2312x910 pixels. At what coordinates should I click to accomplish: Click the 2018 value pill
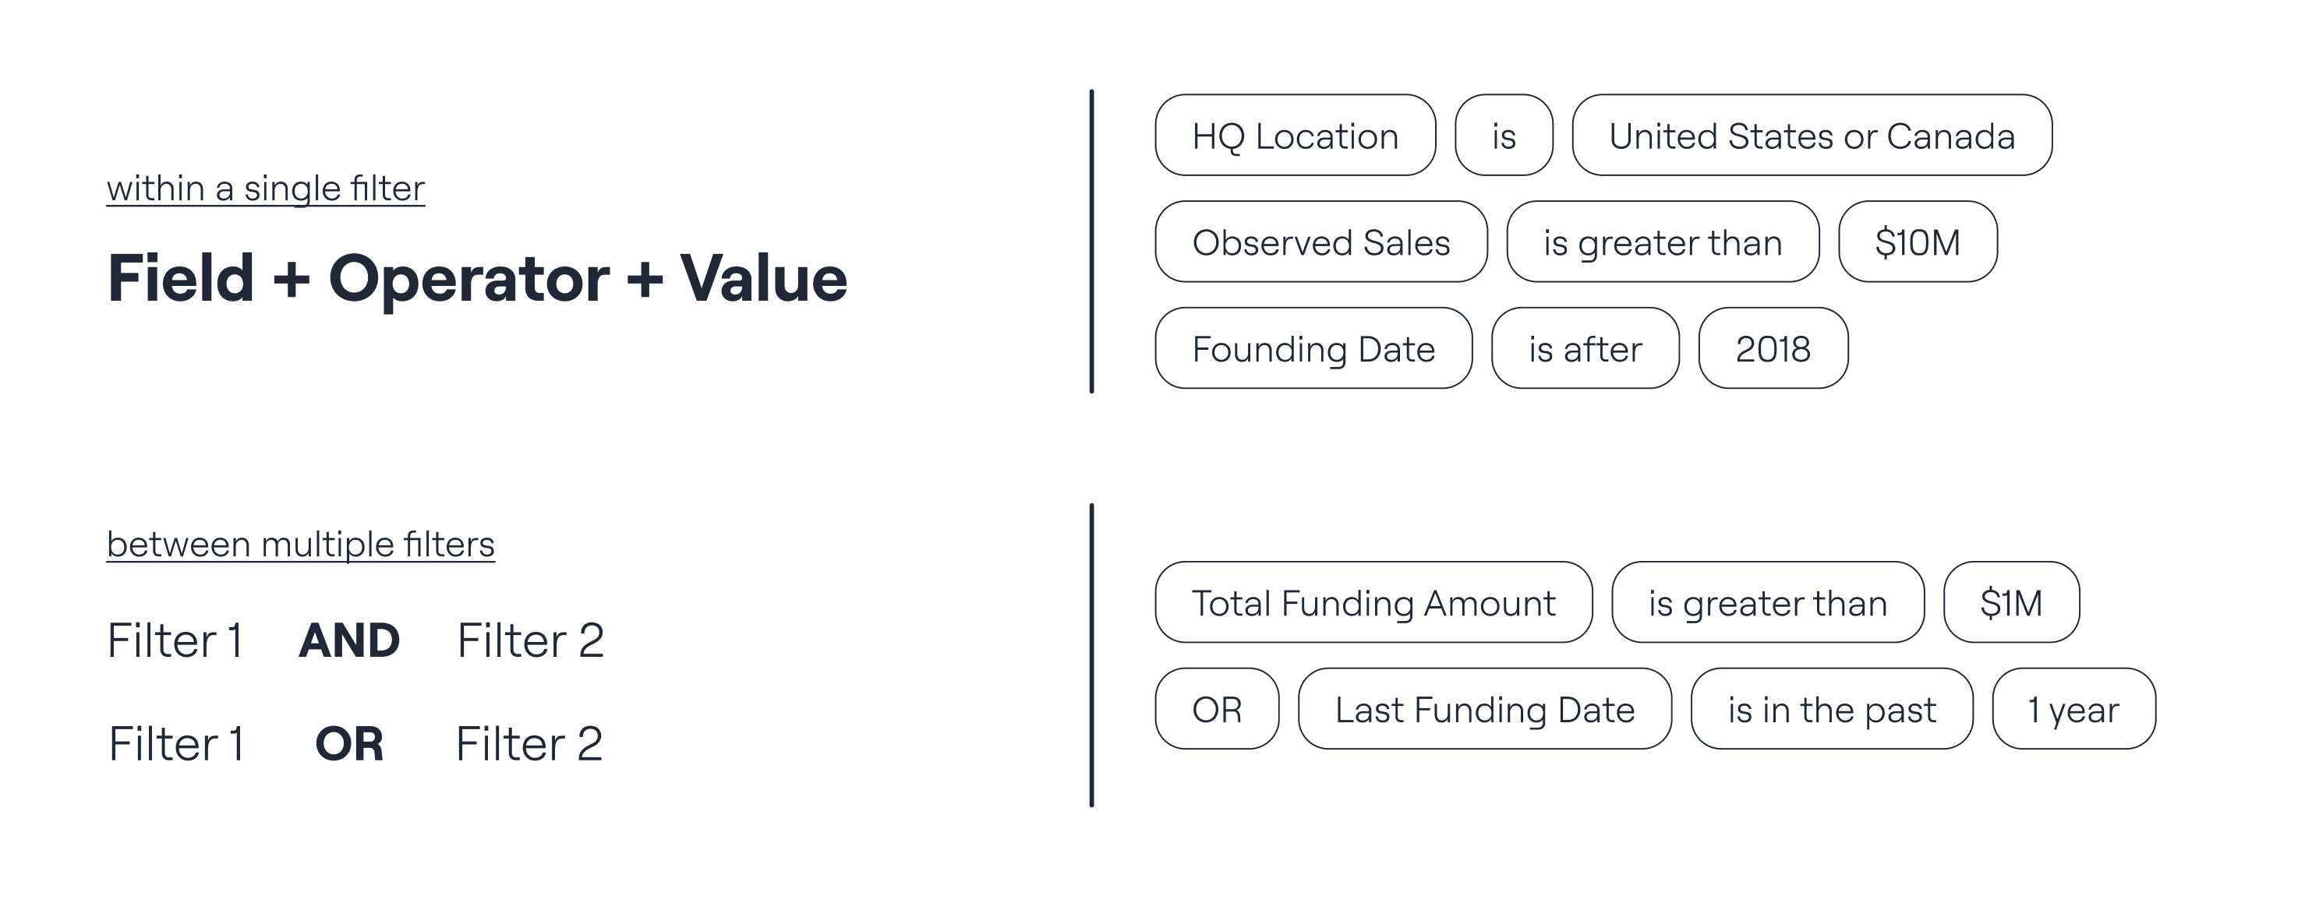[x=1773, y=348]
